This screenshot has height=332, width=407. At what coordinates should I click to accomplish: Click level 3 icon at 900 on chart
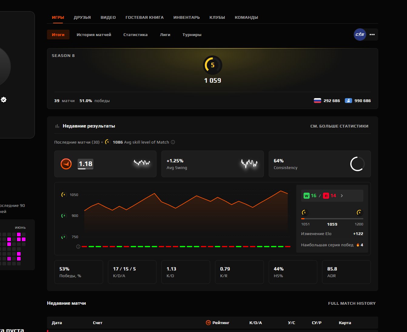coord(64,216)
